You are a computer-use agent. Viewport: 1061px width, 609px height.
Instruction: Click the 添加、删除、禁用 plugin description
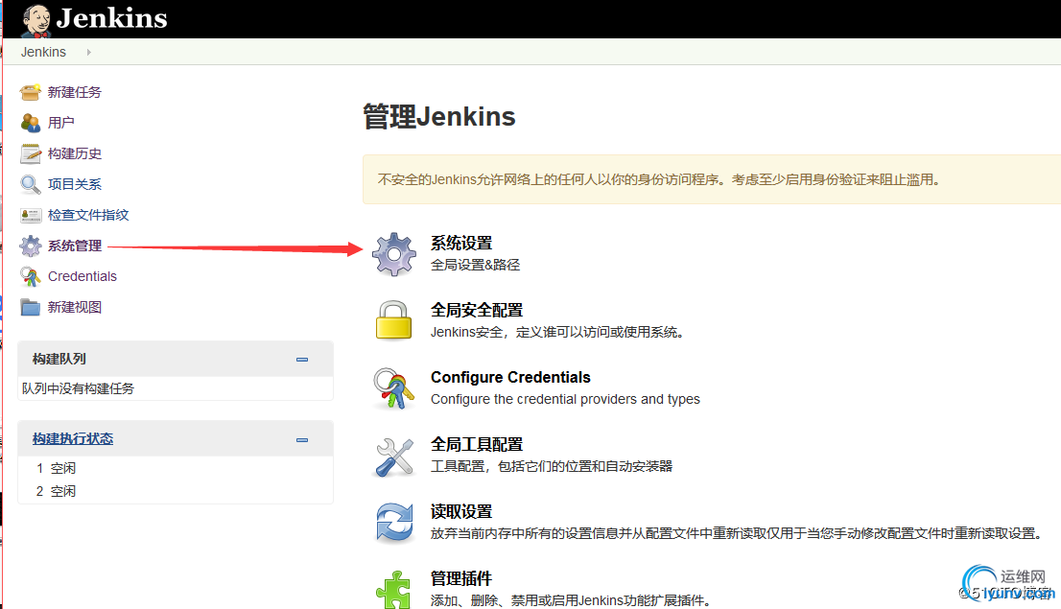tap(571, 600)
